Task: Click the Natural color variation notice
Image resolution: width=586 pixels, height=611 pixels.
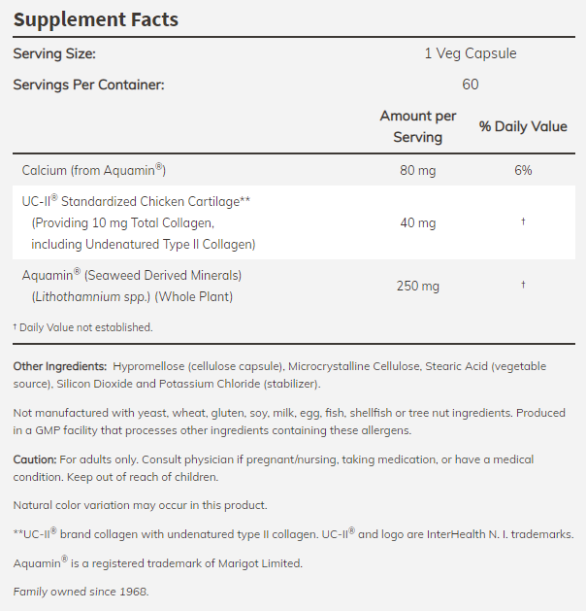Action: pyautogui.click(x=141, y=505)
